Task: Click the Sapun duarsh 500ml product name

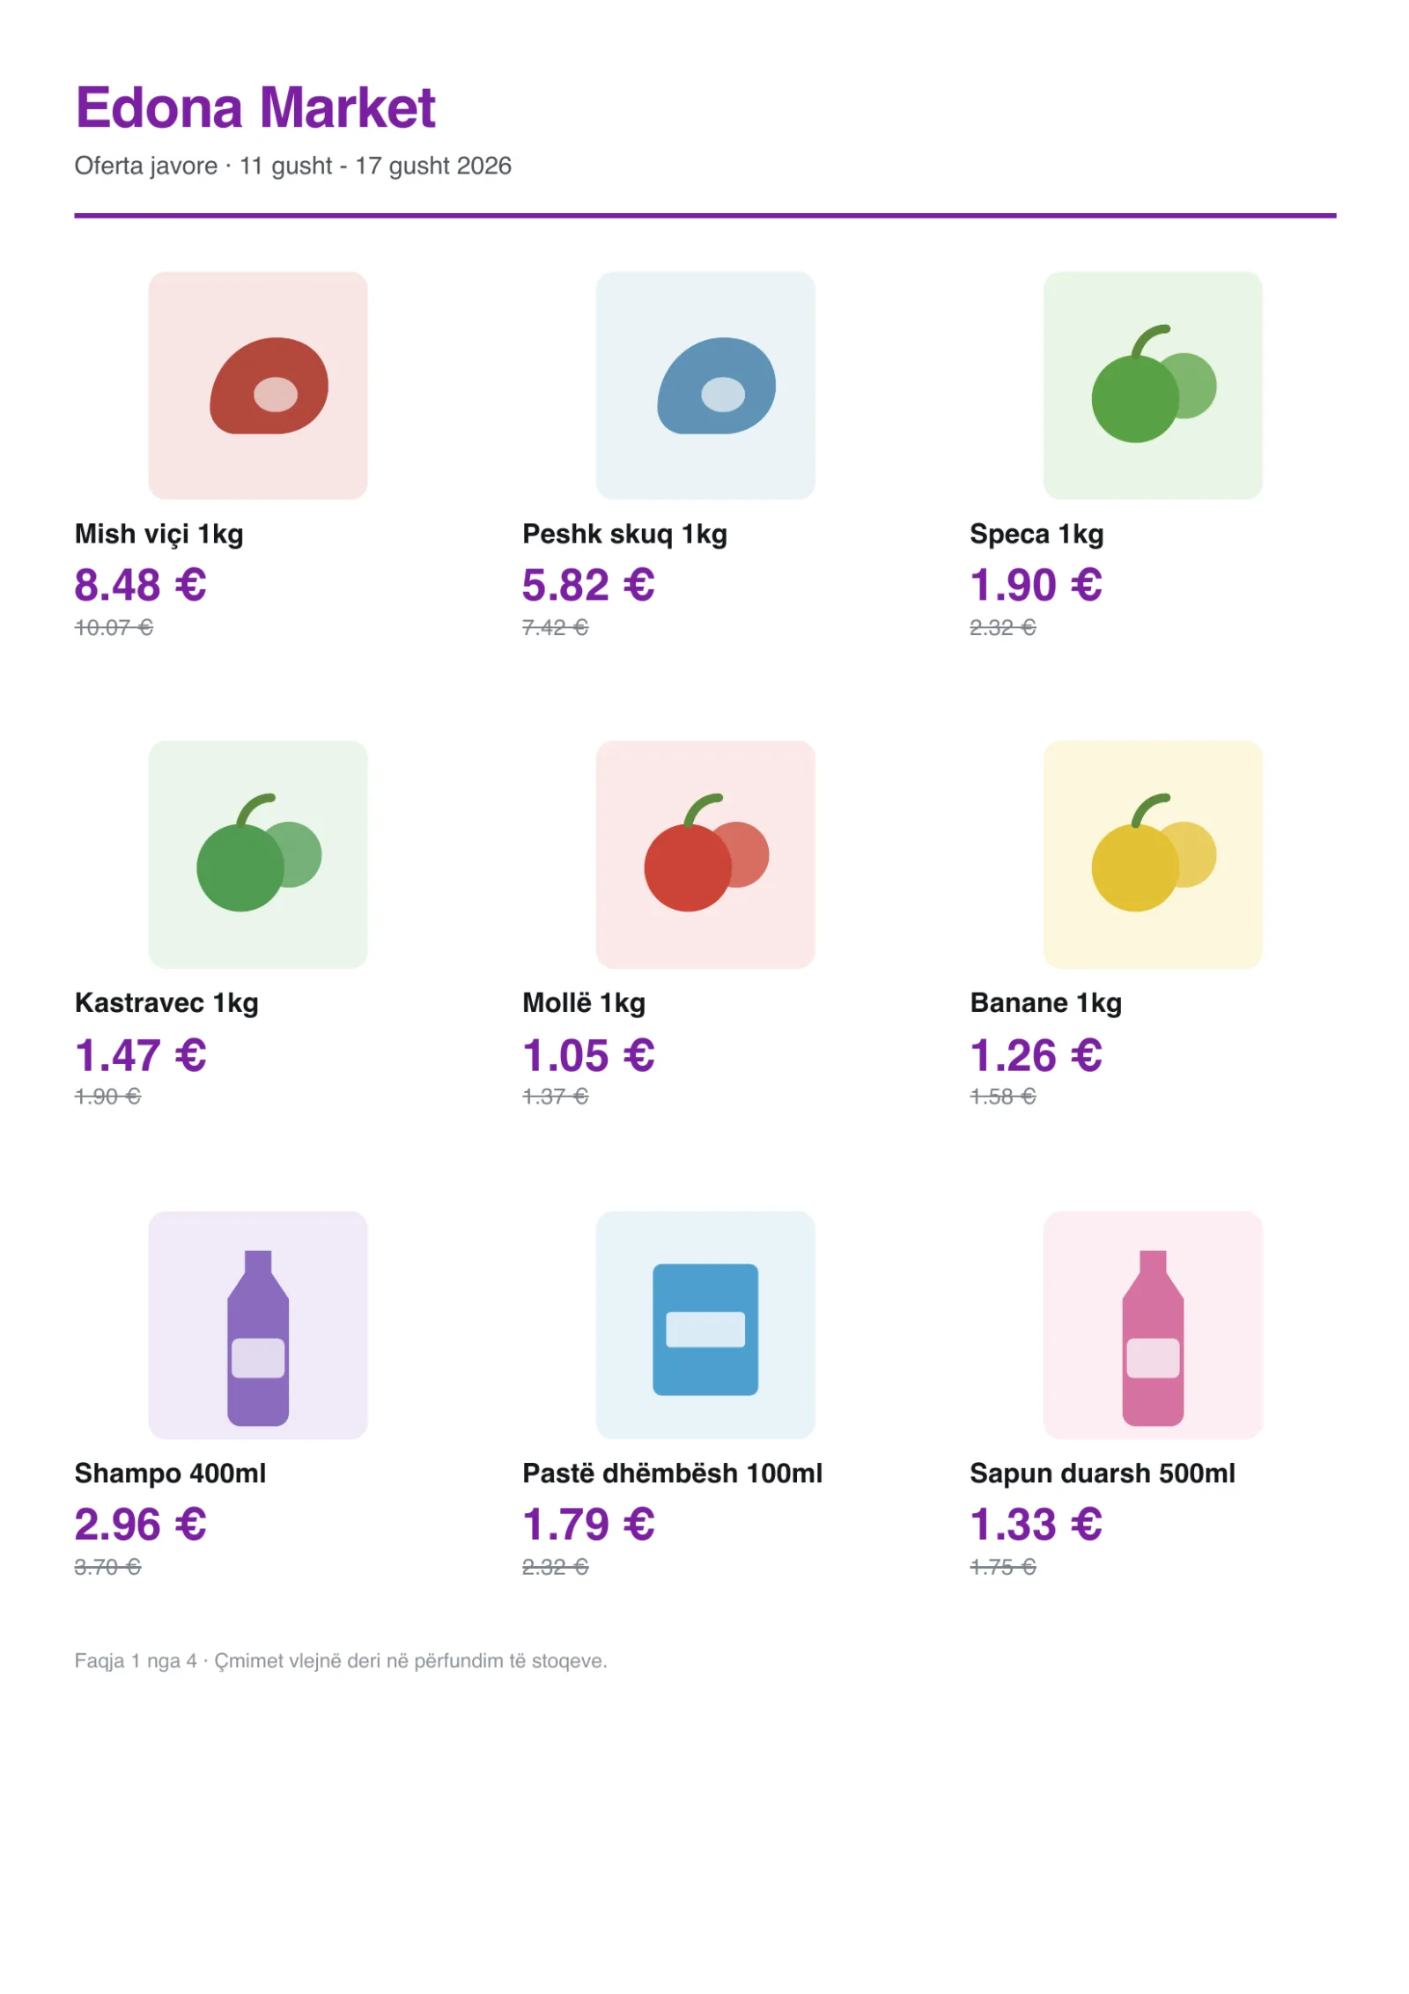Action: click(1103, 1473)
